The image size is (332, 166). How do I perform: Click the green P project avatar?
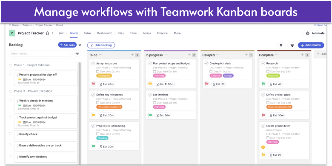click(12, 33)
